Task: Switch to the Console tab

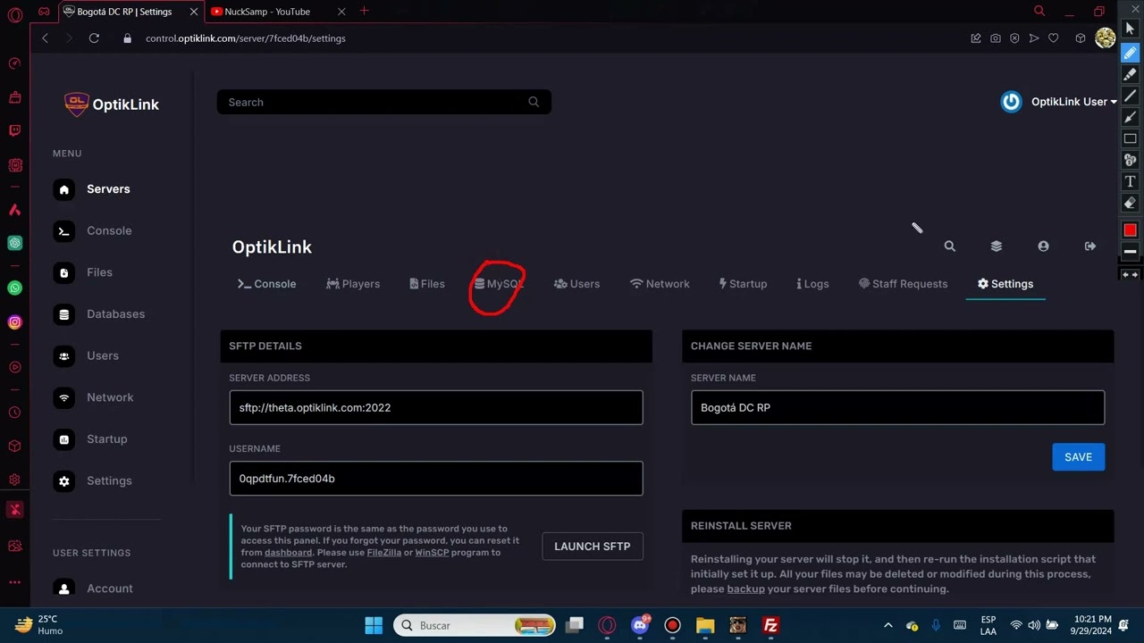Action: pyautogui.click(x=266, y=284)
